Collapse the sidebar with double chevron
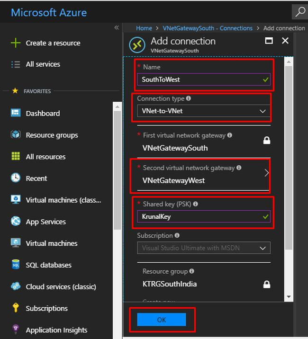308x339 pixels. pos(117,27)
